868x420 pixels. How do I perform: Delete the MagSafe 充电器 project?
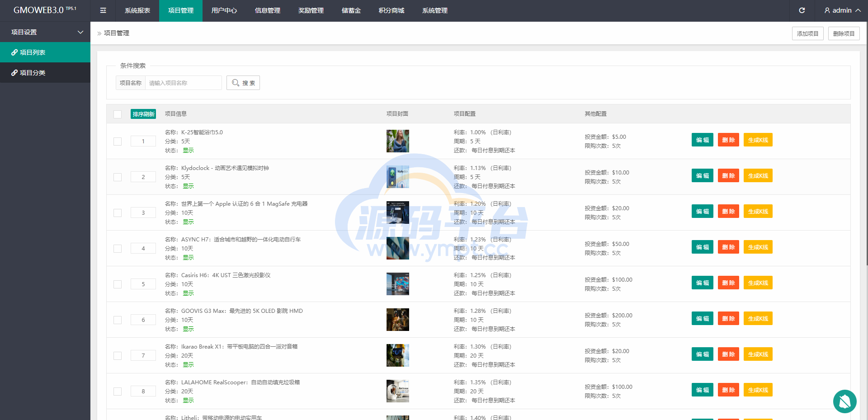click(x=728, y=211)
